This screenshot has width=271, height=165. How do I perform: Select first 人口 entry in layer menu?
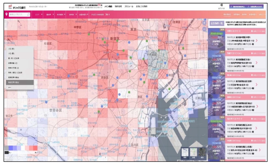pyautogui.click(x=20, y=49)
